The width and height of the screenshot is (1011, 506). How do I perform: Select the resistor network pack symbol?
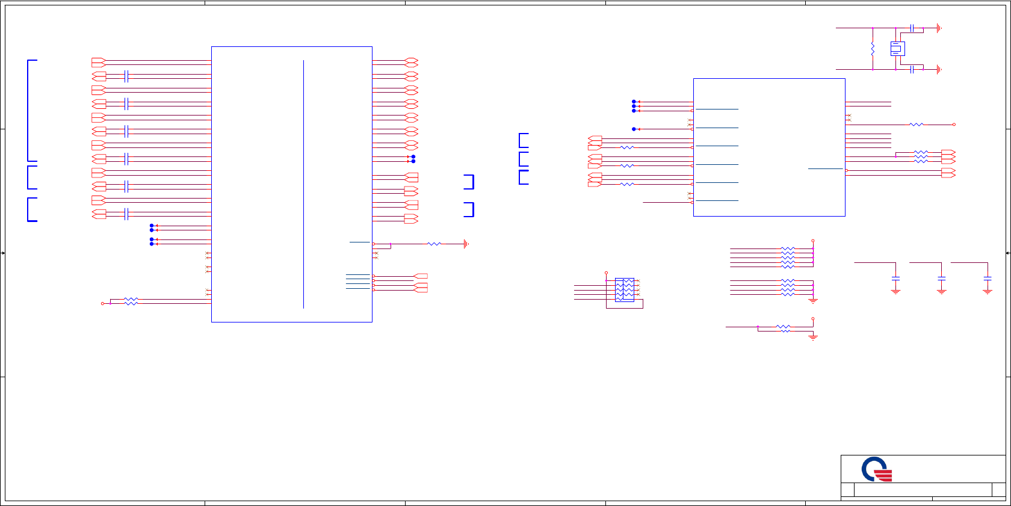pos(625,289)
